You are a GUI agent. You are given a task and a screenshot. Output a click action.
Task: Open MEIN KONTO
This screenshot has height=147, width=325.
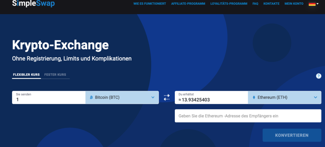294,4
